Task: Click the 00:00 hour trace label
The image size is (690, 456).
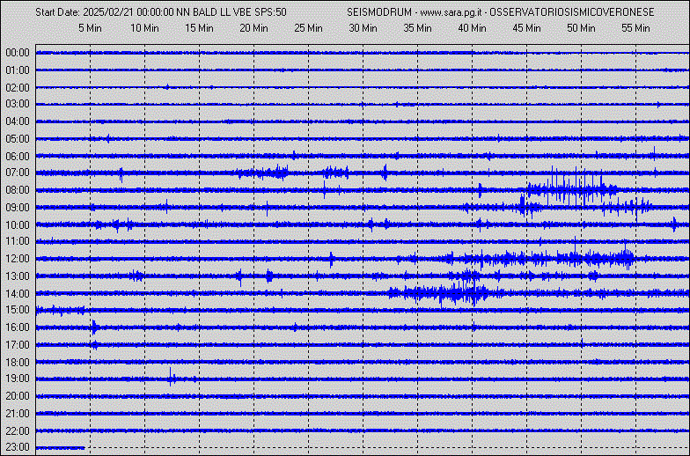Action: point(18,53)
